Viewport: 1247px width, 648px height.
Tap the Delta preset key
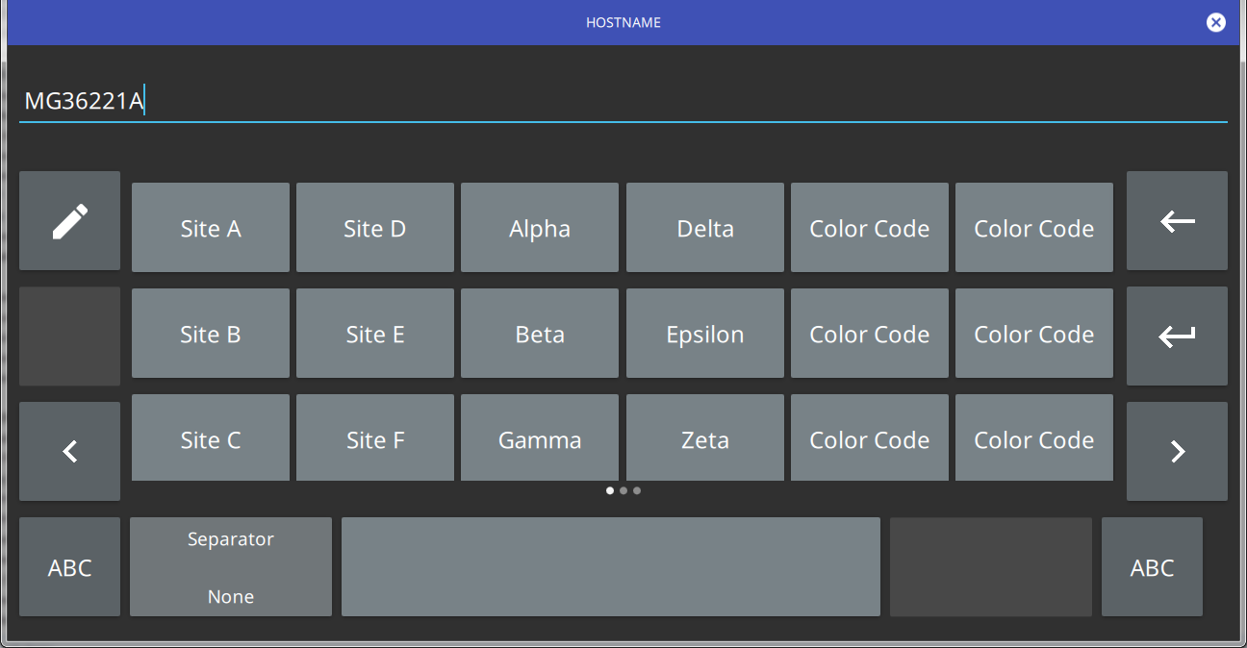click(705, 228)
